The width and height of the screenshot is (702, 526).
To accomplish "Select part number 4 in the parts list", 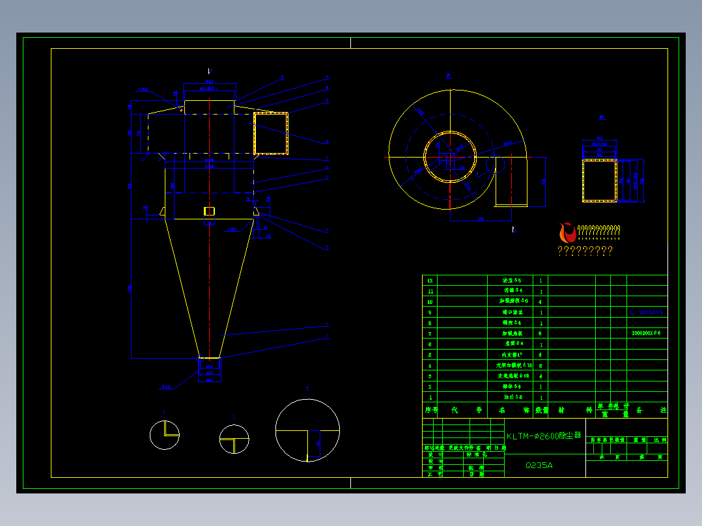I will coord(430,366).
